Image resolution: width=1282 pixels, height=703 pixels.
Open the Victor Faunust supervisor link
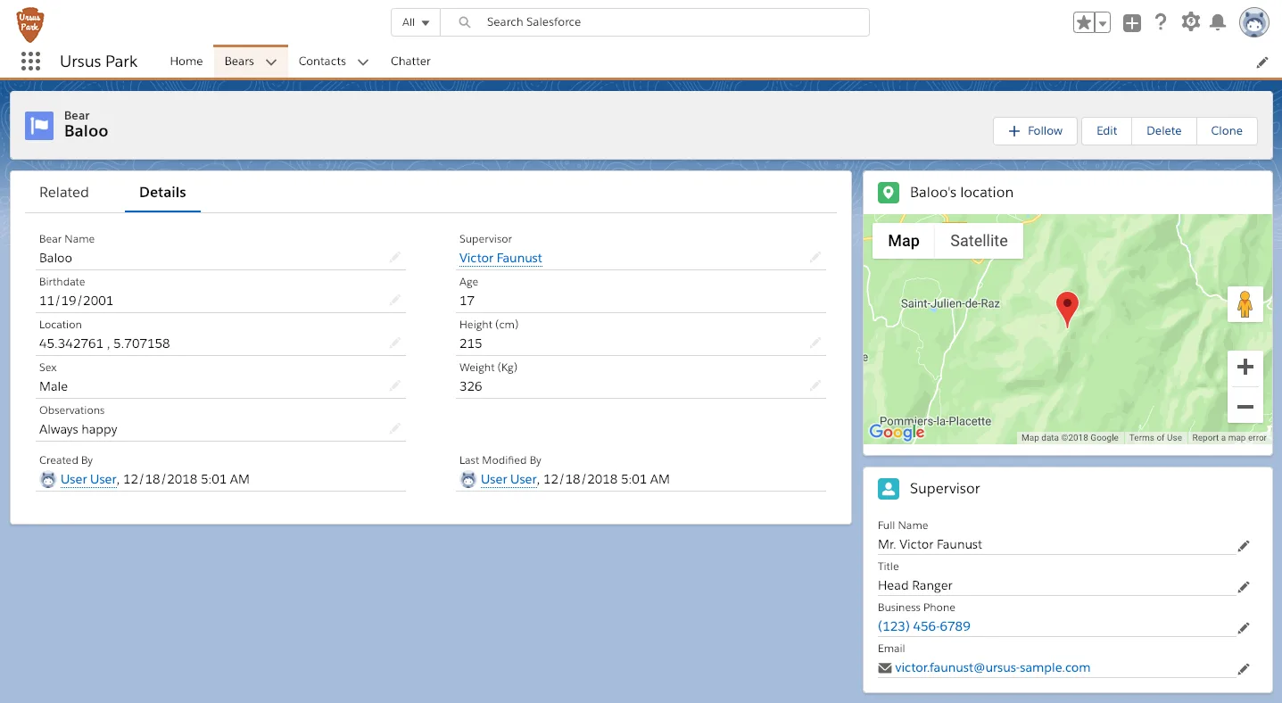coord(500,258)
